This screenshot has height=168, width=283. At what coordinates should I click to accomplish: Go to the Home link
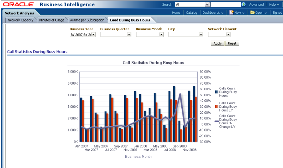pyautogui.click(x=176, y=13)
